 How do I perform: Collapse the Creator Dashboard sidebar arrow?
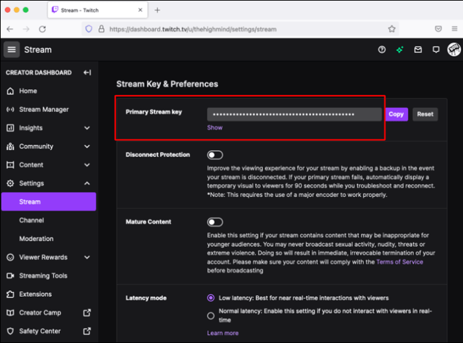pos(87,72)
